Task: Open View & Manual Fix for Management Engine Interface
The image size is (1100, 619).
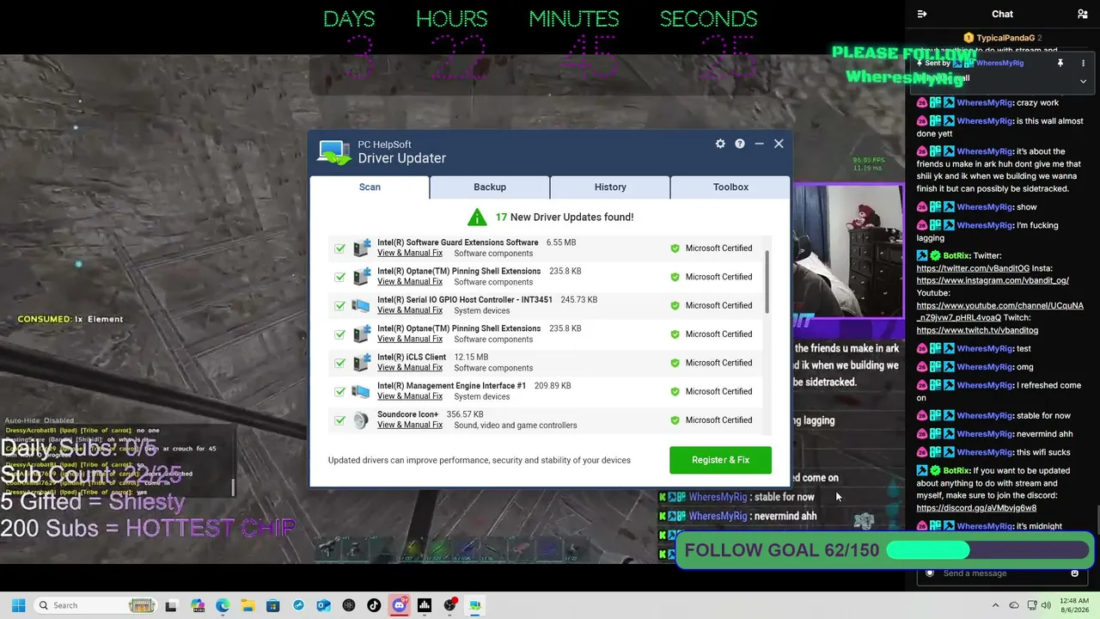Action: click(x=410, y=396)
